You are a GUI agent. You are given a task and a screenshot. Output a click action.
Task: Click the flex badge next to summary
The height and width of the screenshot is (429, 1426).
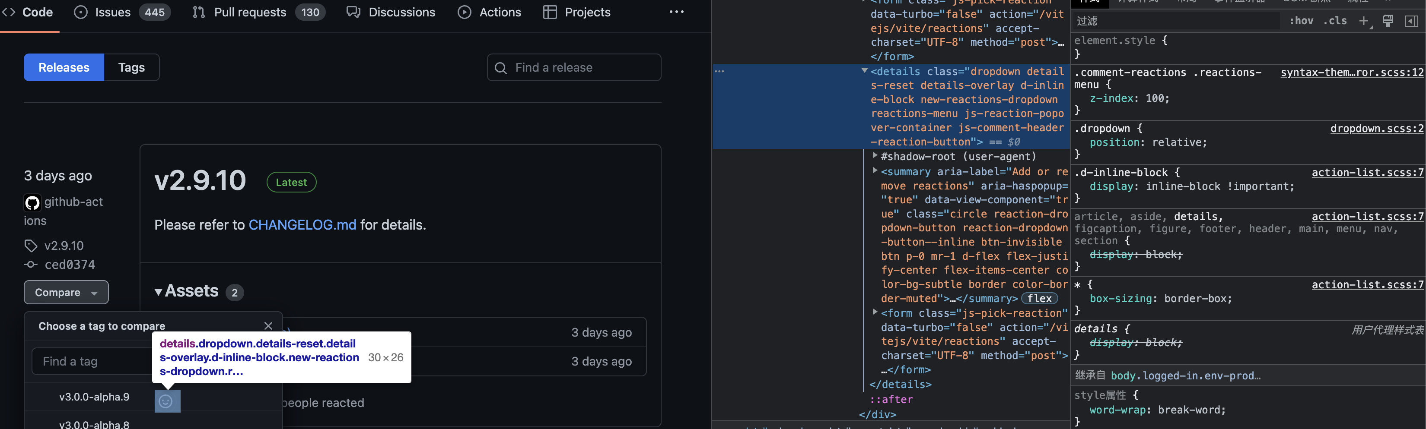tap(1039, 299)
